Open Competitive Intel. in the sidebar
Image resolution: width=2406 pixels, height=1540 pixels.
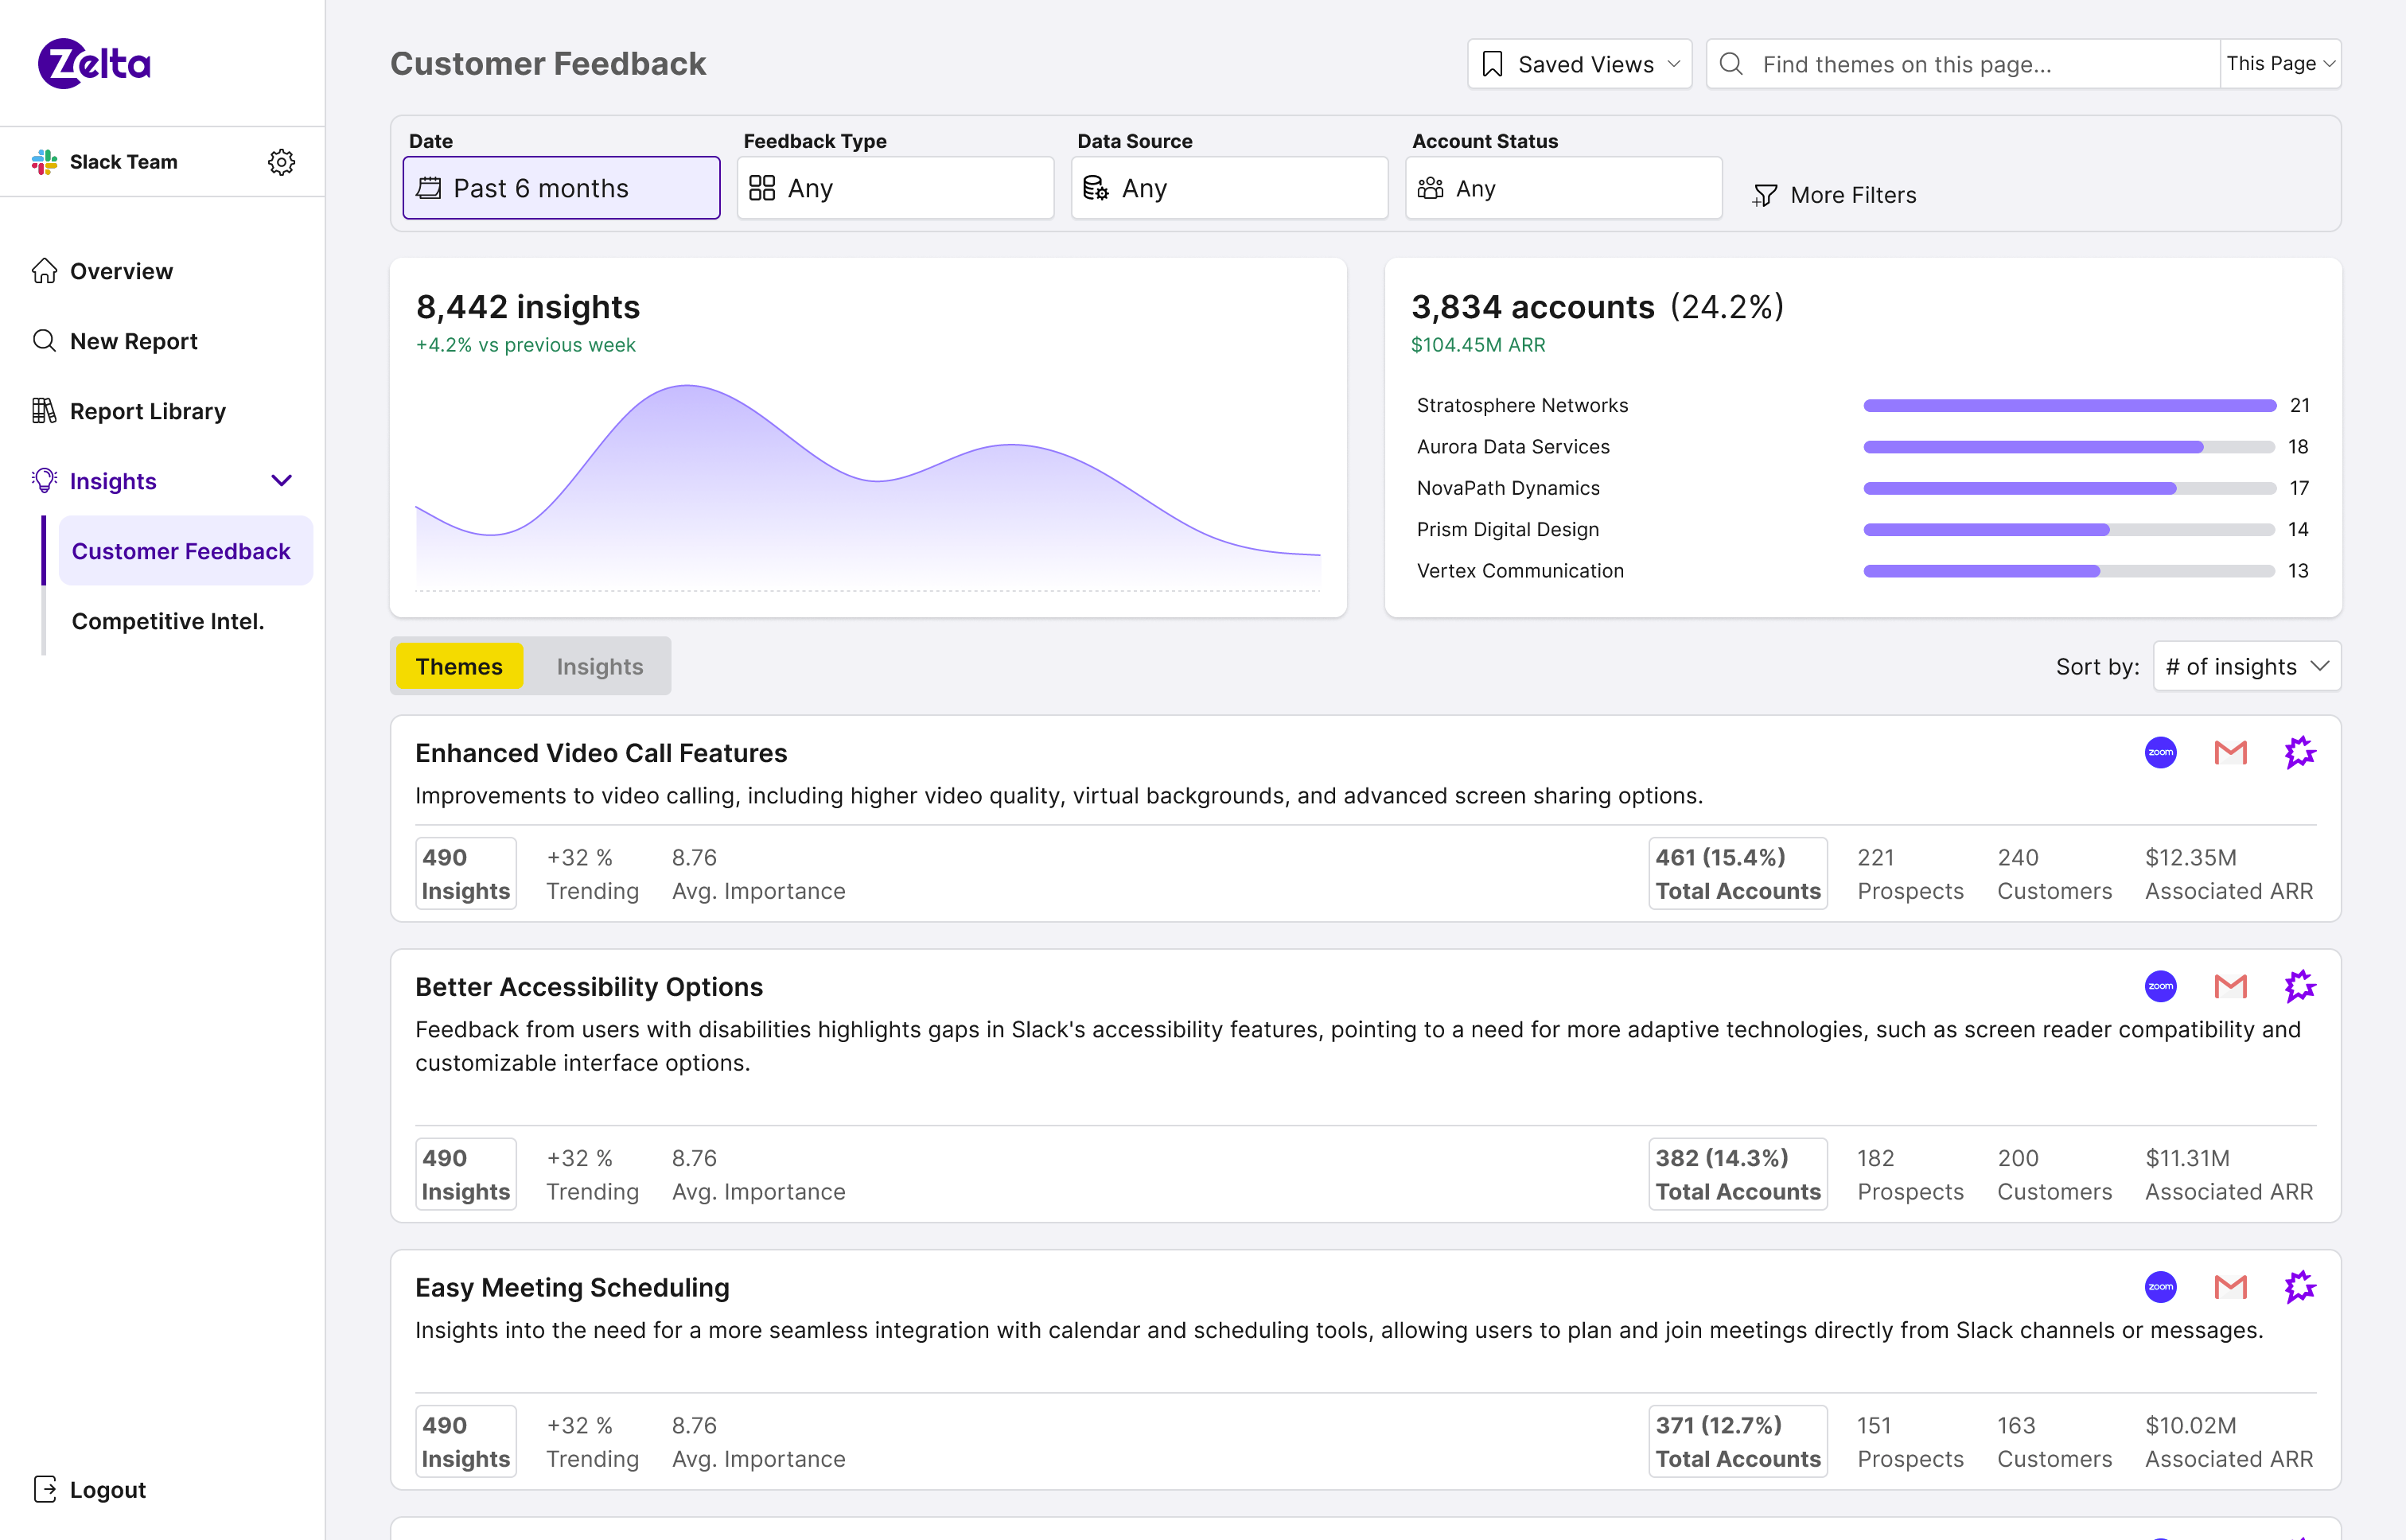point(168,621)
